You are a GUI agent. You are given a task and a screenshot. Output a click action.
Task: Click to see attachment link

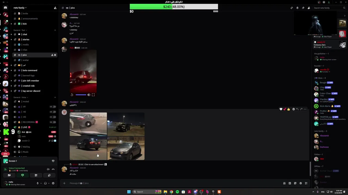(94, 164)
